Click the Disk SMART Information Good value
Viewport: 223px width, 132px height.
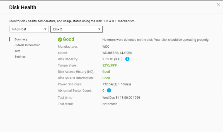[106, 78]
